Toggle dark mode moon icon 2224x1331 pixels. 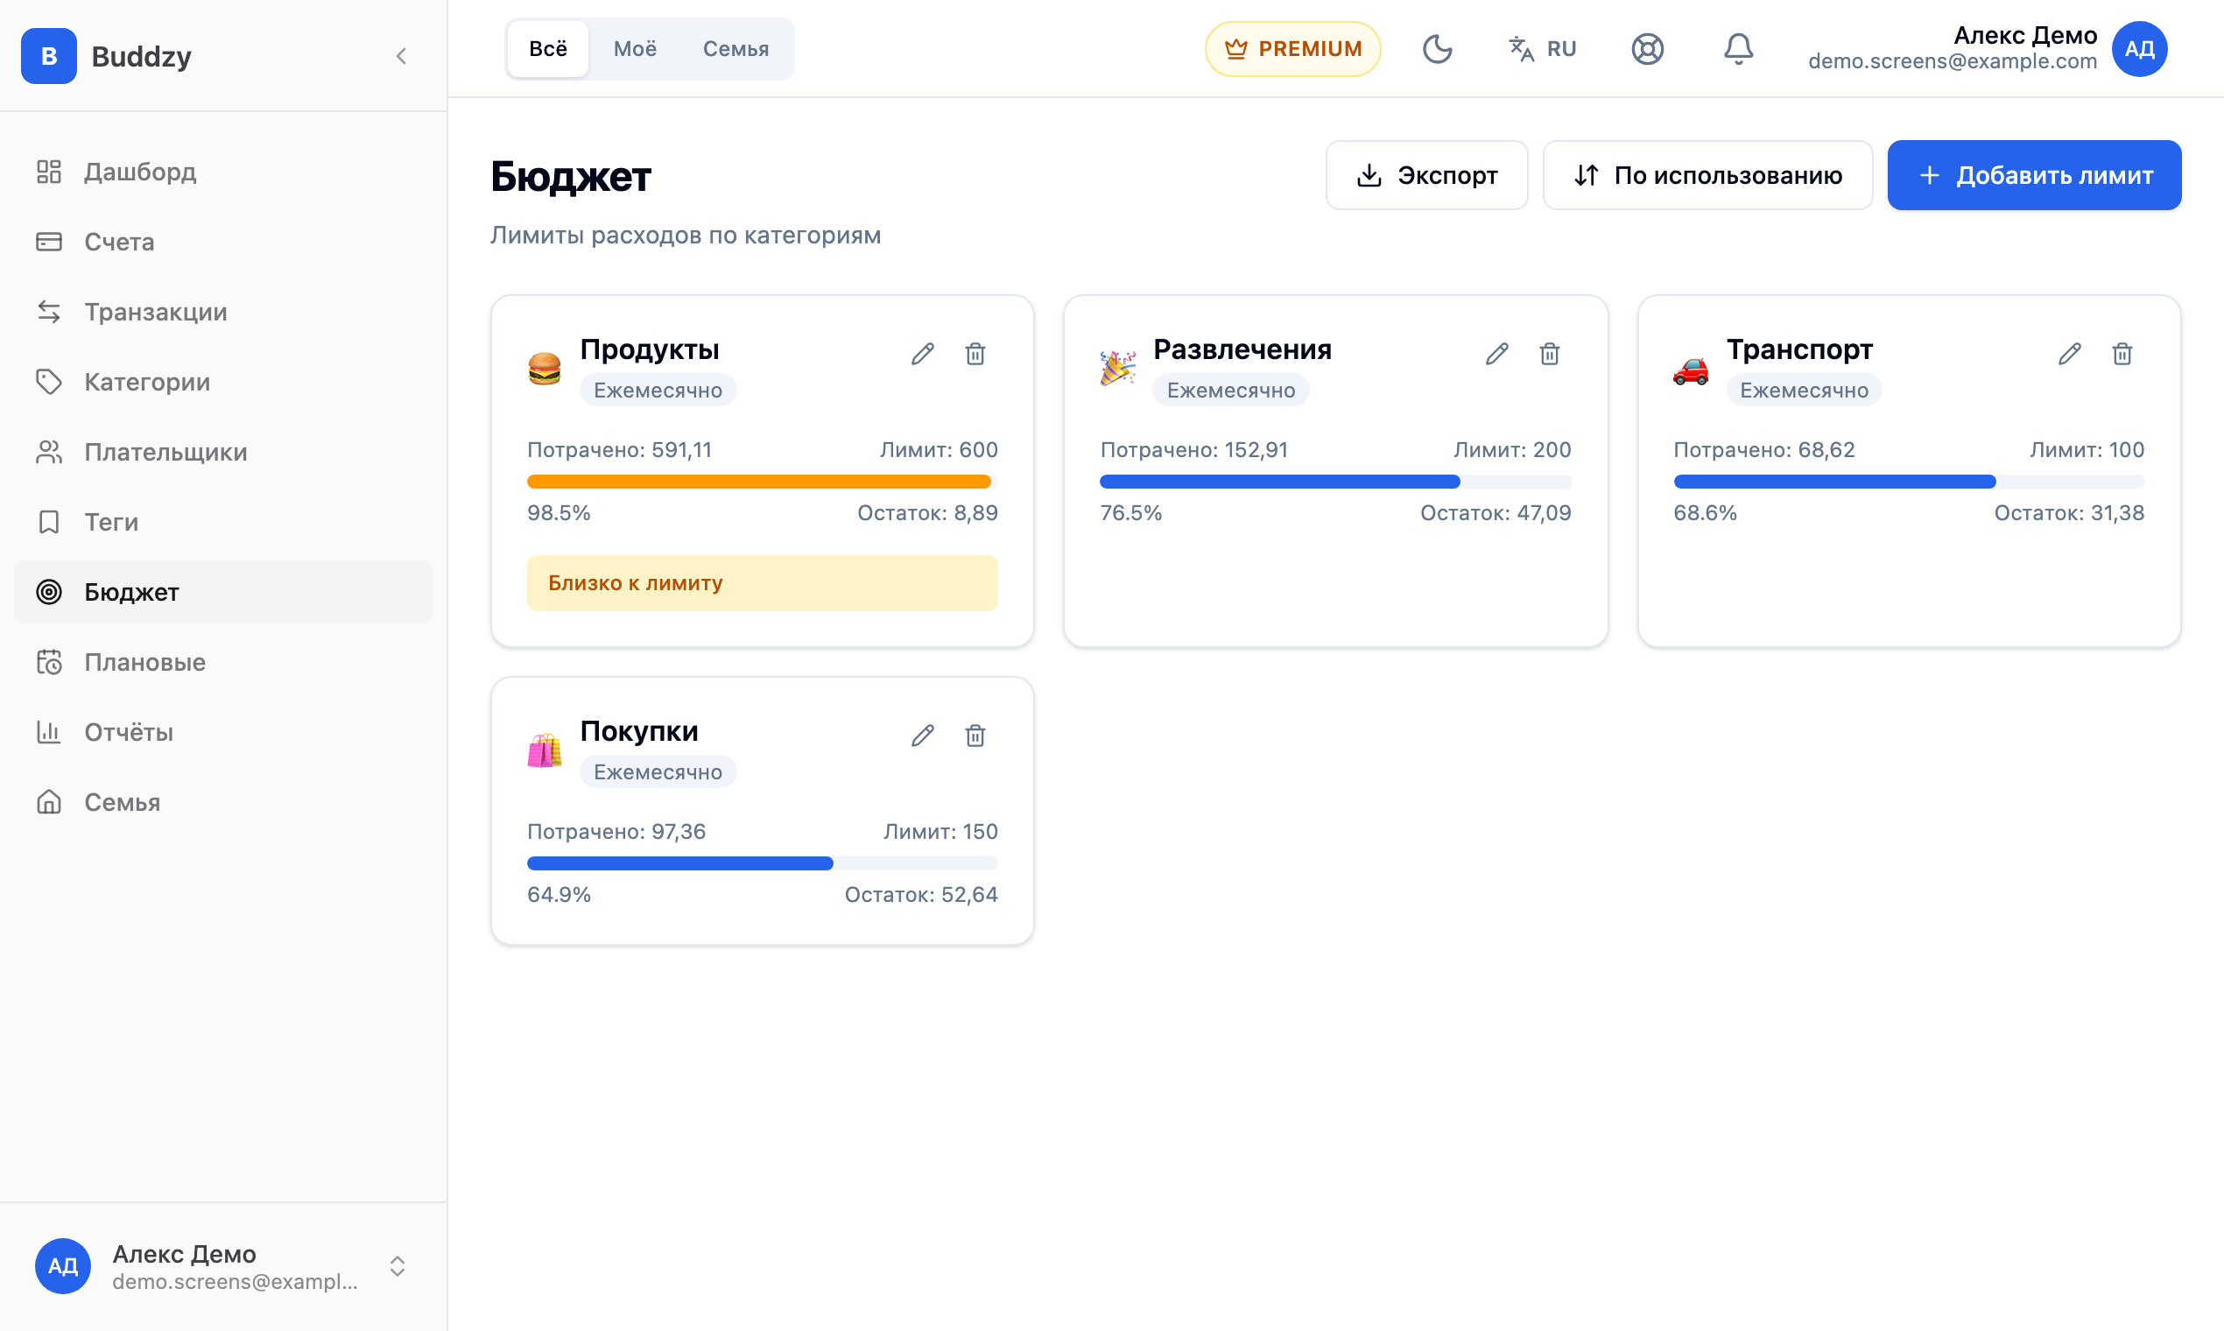1438,48
